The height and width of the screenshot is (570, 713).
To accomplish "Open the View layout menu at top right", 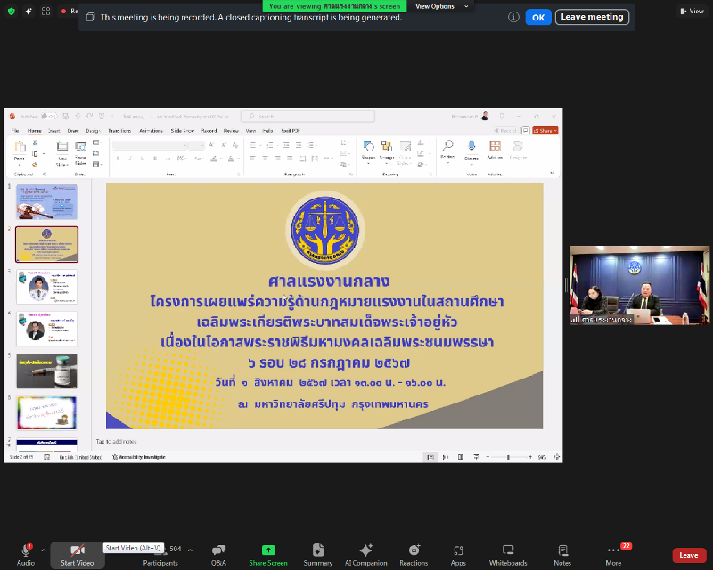I will [693, 11].
